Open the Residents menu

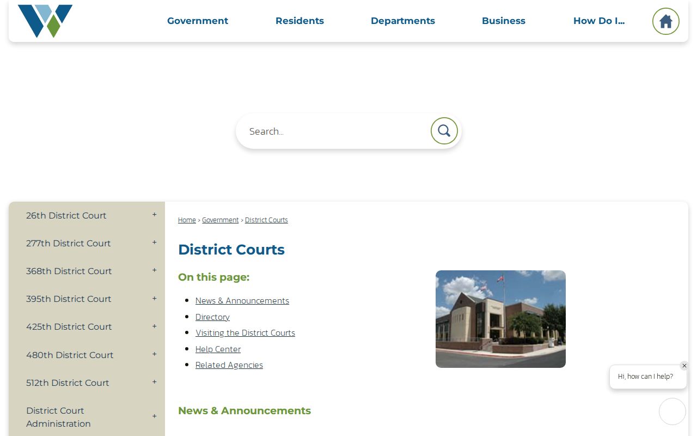[299, 21]
